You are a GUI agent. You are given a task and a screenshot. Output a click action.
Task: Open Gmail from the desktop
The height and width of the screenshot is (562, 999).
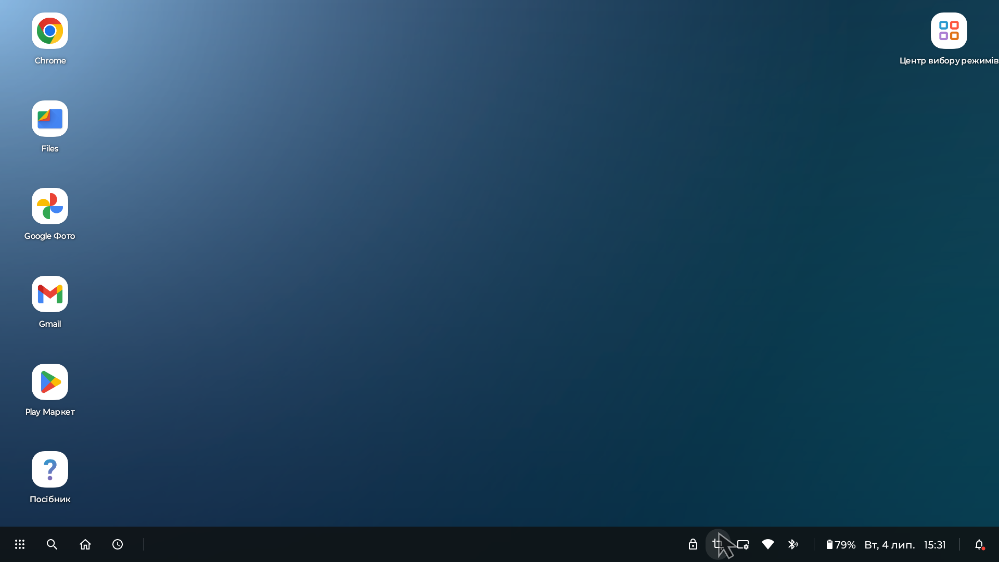point(50,294)
